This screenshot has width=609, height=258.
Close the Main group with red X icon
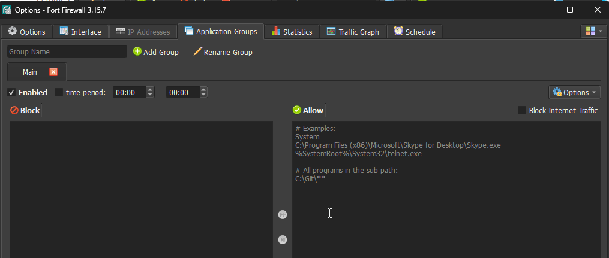[53, 72]
